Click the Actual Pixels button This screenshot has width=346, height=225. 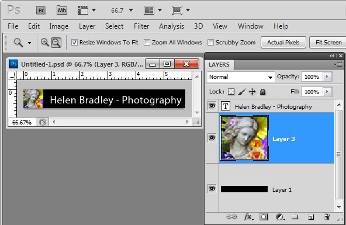click(x=283, y=42)
